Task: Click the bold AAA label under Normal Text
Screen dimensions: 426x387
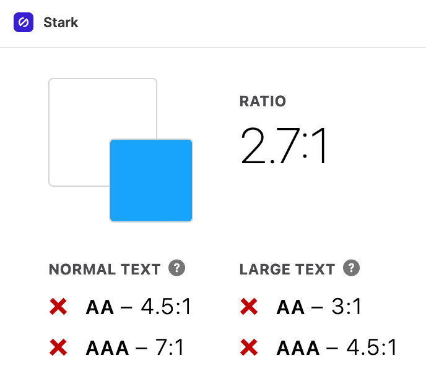Action: tap(107, 348)
